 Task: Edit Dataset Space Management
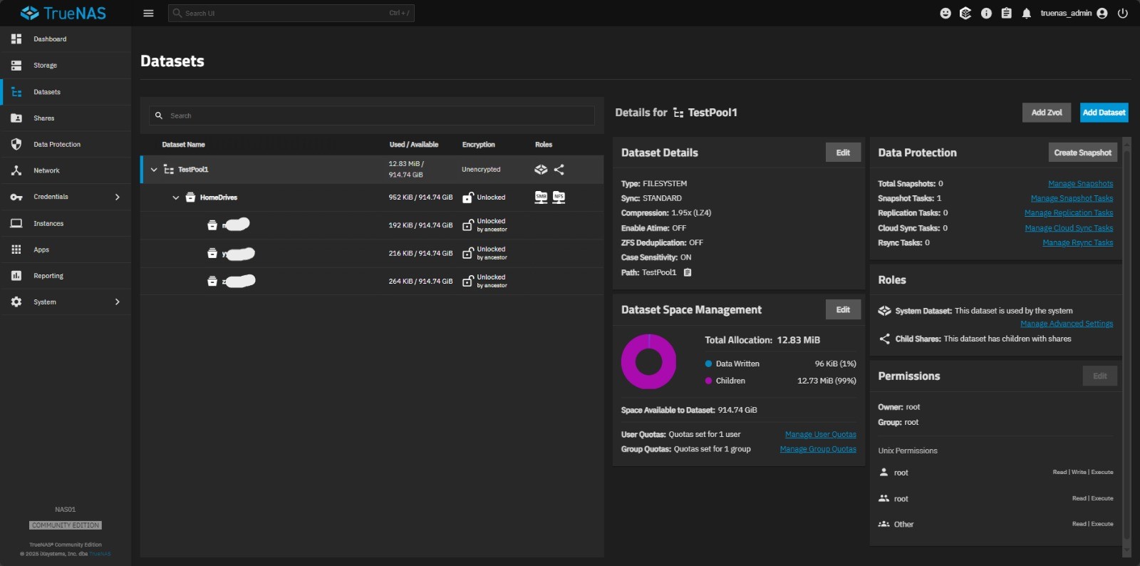point(843,309)
